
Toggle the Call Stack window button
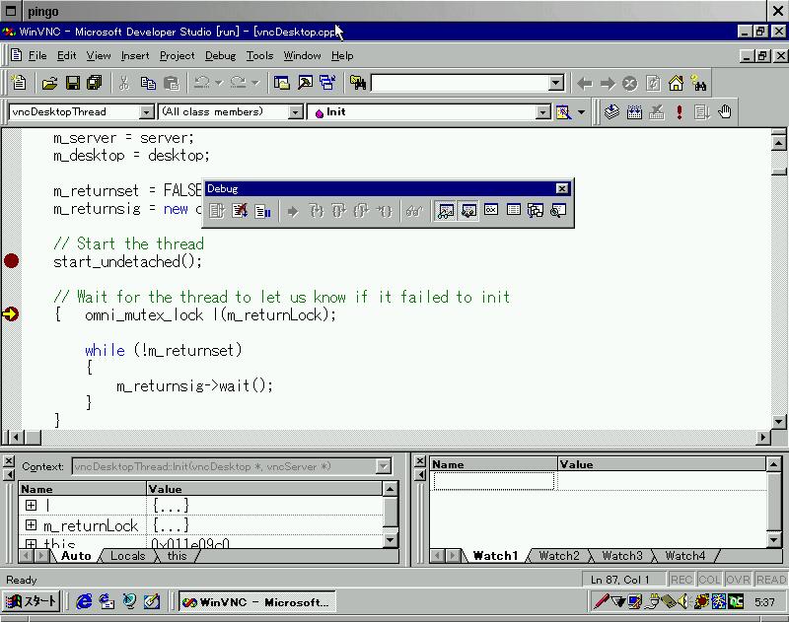(x=536, y=210)
